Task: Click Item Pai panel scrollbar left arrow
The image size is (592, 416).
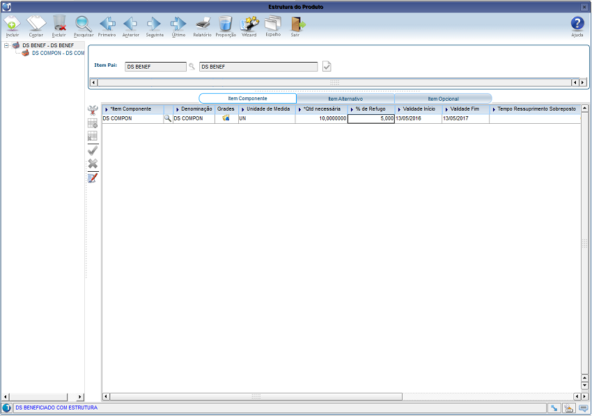Action: click(93, 82)
